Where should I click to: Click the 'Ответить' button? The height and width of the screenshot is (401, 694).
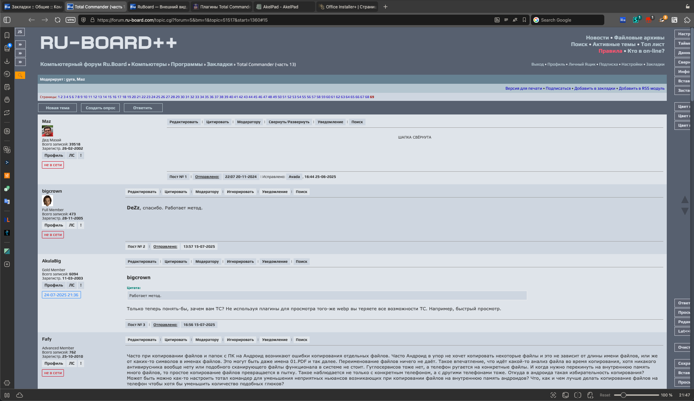coord(143,108)
